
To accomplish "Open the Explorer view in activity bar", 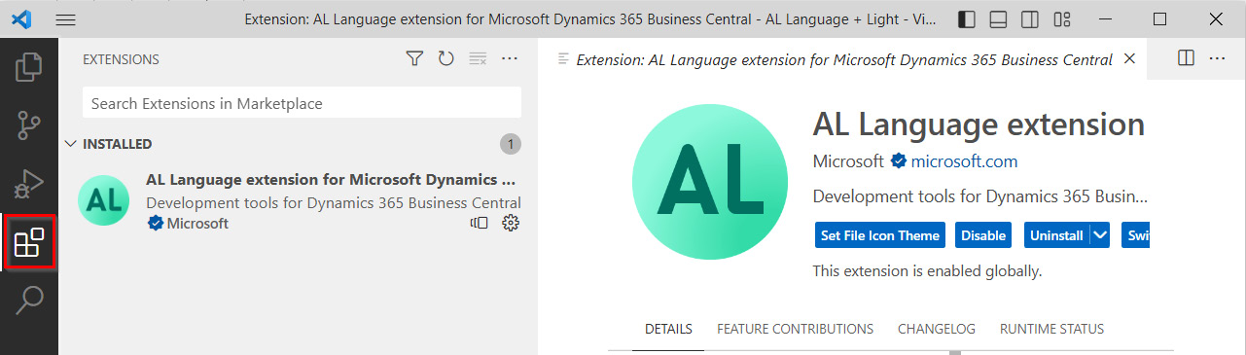I will click(x=29, y=66).
